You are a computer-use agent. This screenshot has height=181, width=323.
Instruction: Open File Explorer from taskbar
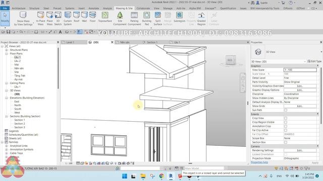click(143, 176)
